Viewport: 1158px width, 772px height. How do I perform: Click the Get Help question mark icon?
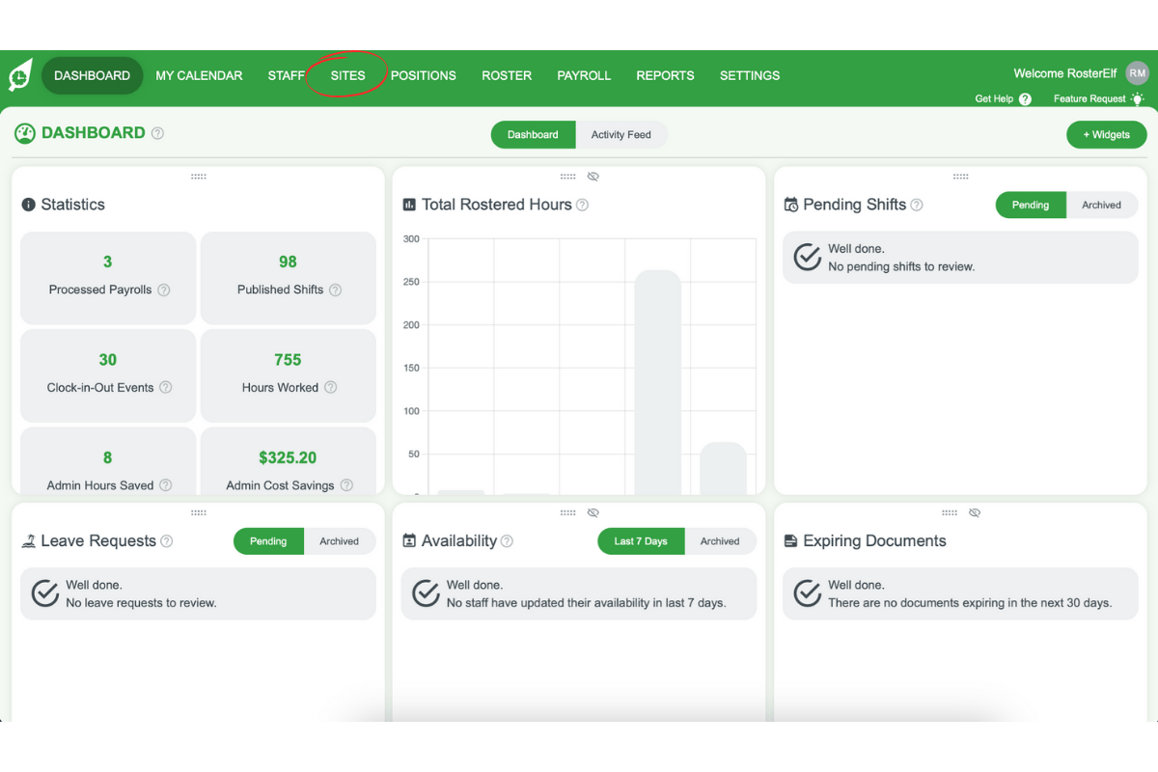1025,98
